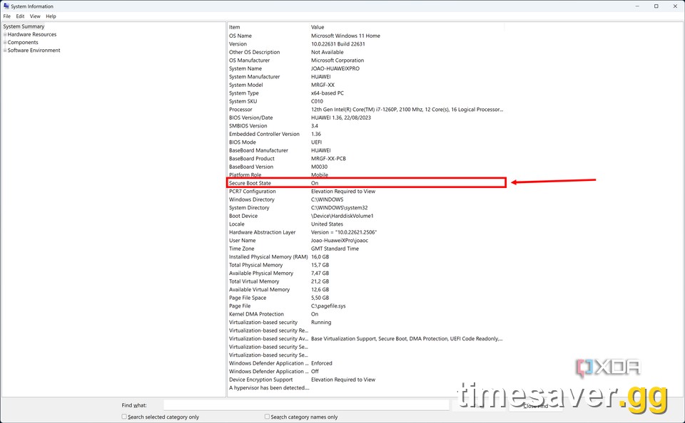This screenshot has width=685, height=423.
Task: Select the Device Encryption Support row
Action: click(x=365, y=380)
